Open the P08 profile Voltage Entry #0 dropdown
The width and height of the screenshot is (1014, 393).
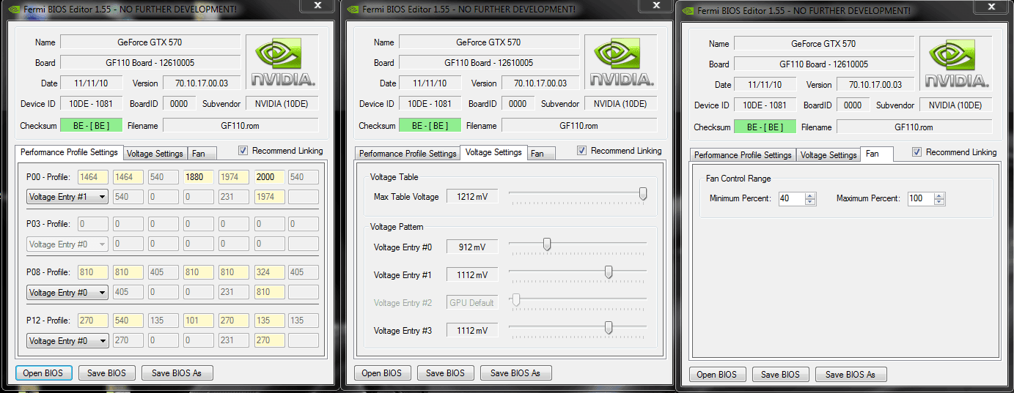tap(67, 293)
